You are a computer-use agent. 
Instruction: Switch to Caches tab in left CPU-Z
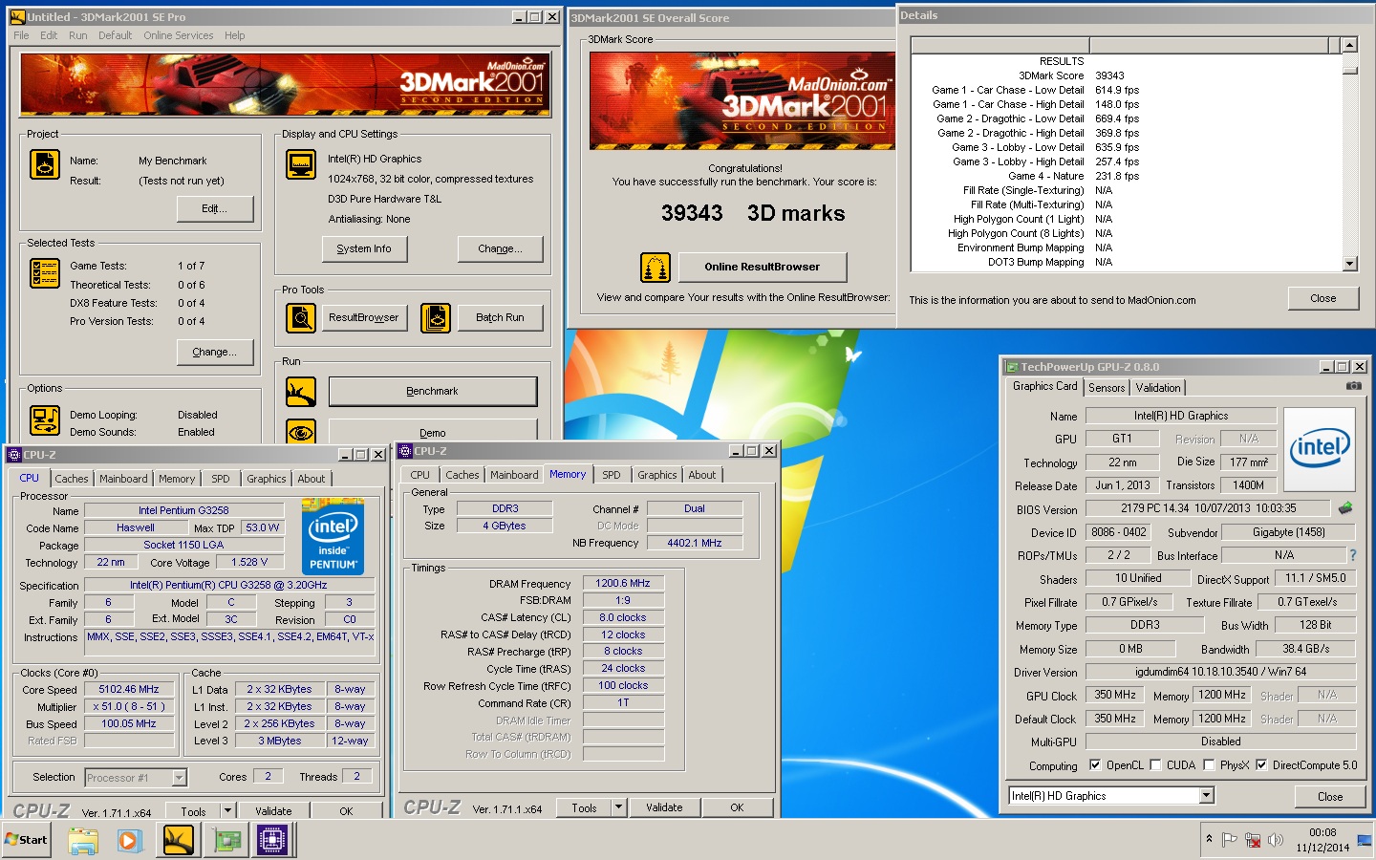point(72,479)
